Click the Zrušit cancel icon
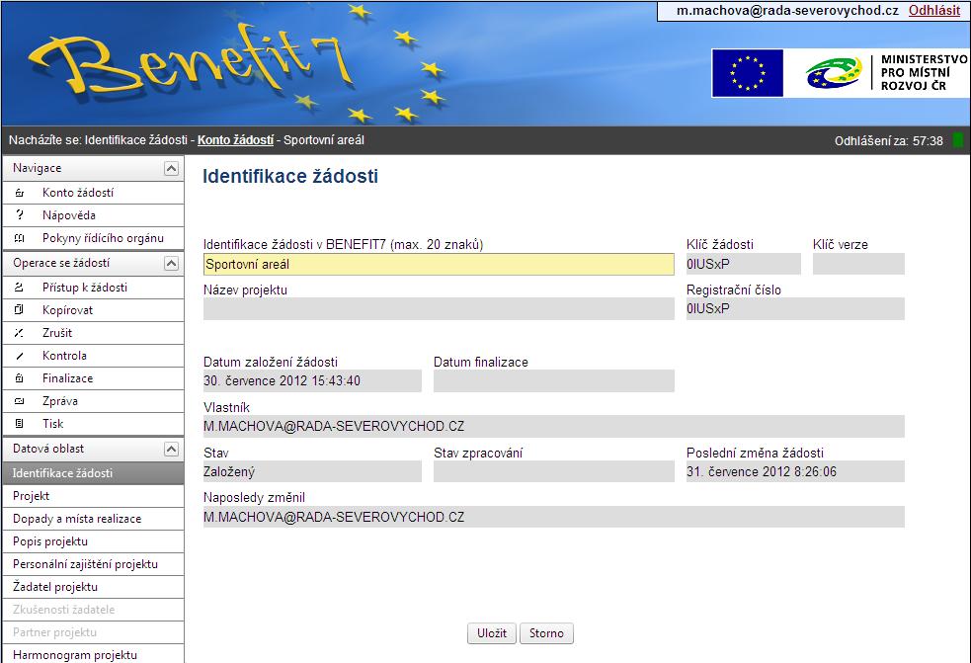Image resolution: width=971 pixels, height=663 pixels. tap(19, 333)
